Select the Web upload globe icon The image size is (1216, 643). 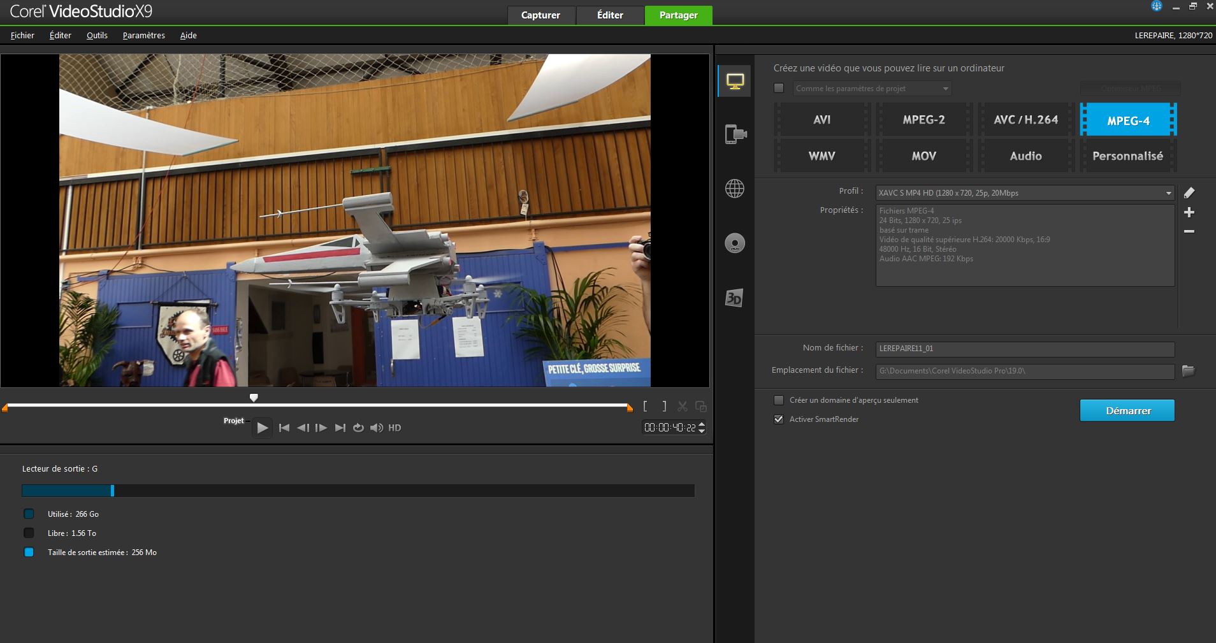[735, 189]
